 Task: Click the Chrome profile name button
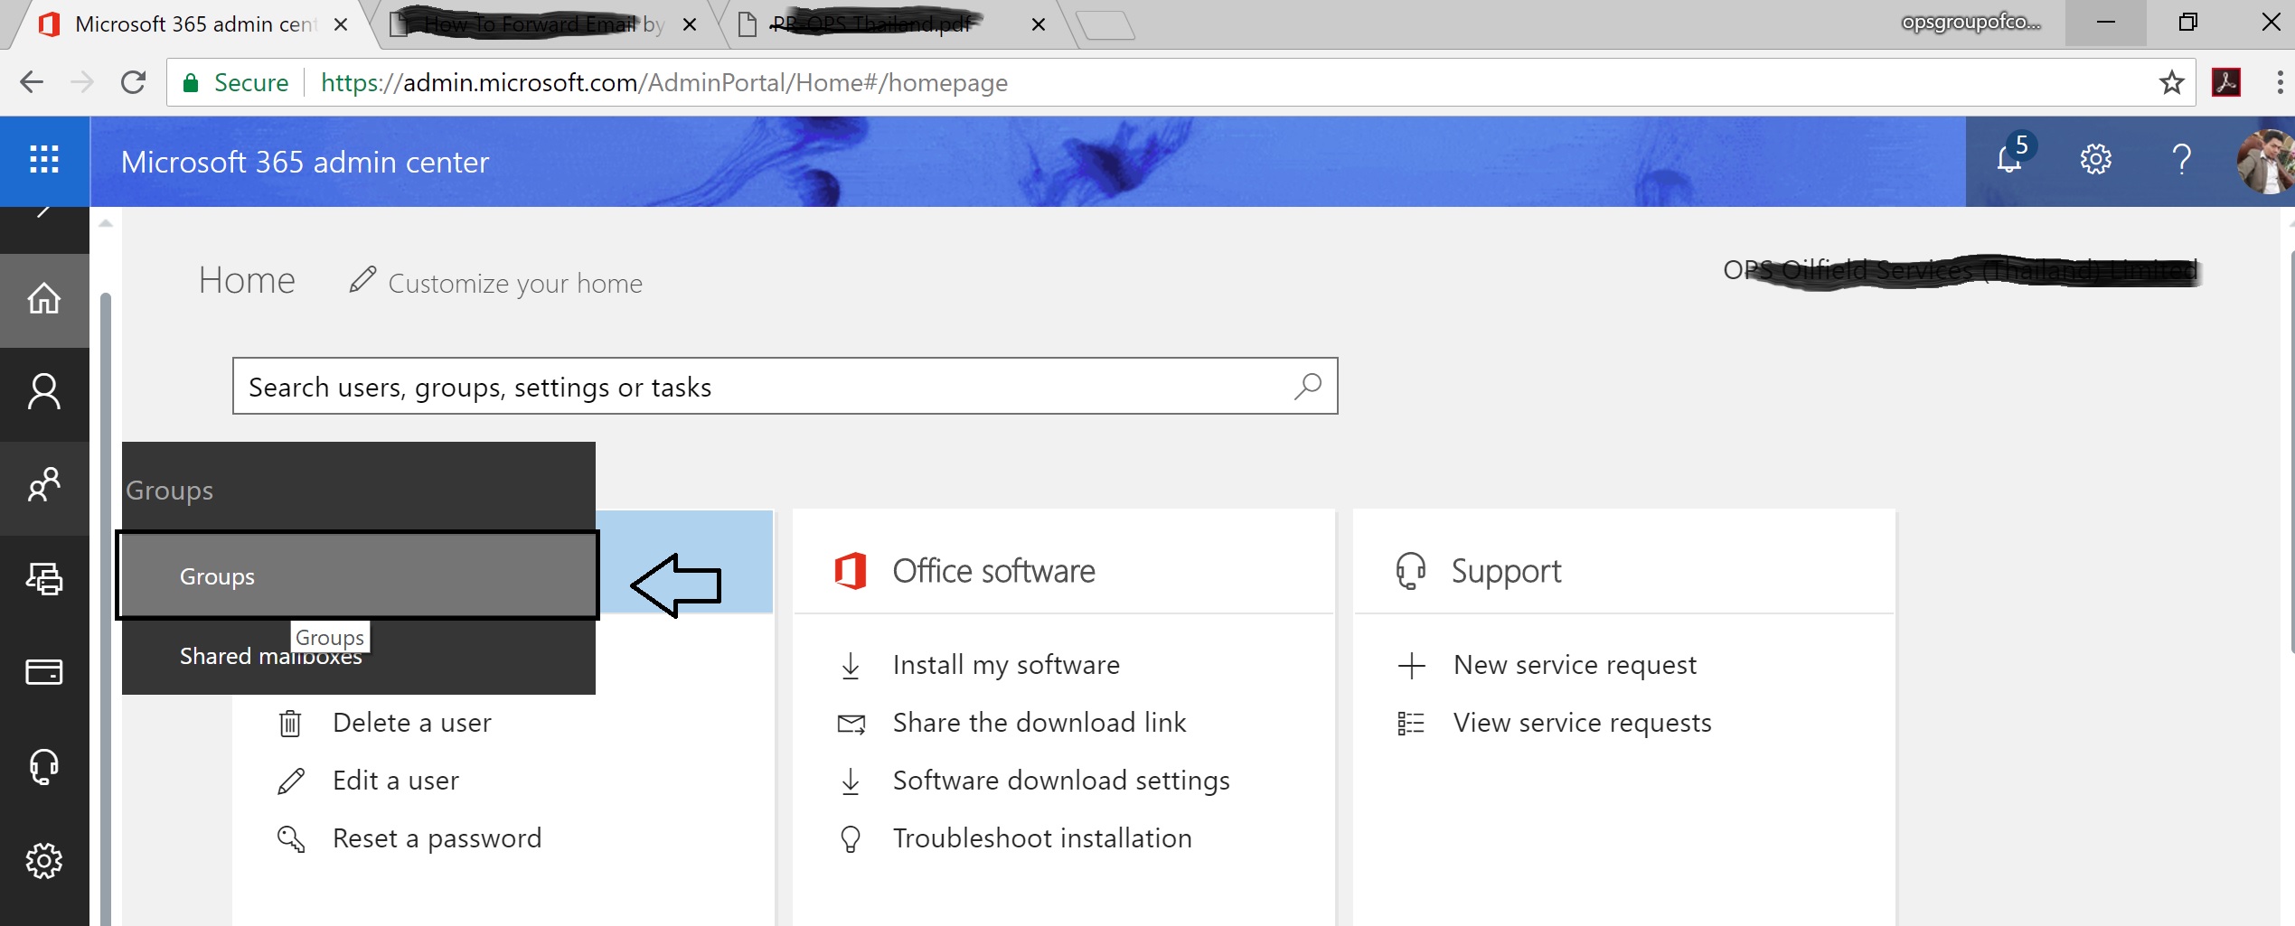point(1971,23)
